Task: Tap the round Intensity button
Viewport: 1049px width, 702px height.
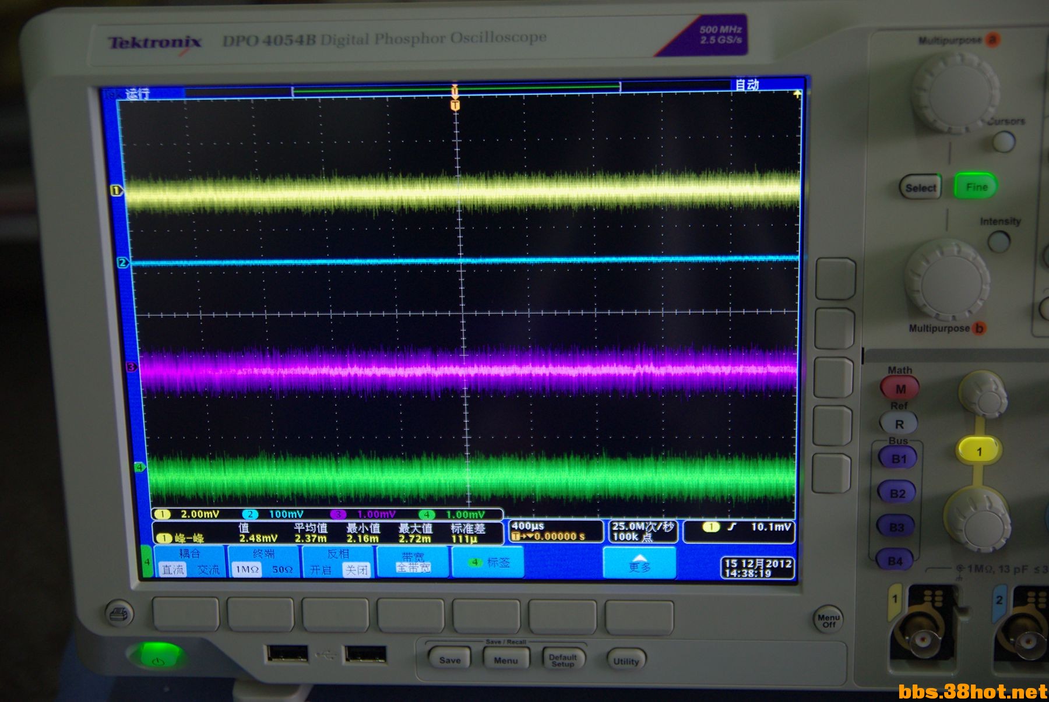Action: [x=998, y=241]
